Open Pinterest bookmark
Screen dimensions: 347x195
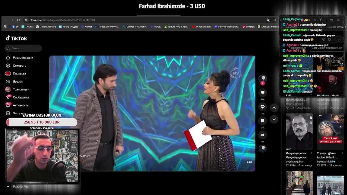pyautogui.click(x=248, y=27)
